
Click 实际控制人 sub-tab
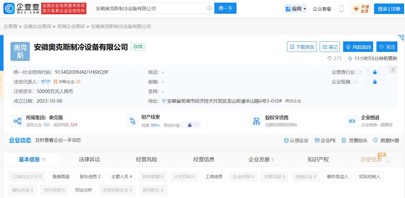[369, 176]
